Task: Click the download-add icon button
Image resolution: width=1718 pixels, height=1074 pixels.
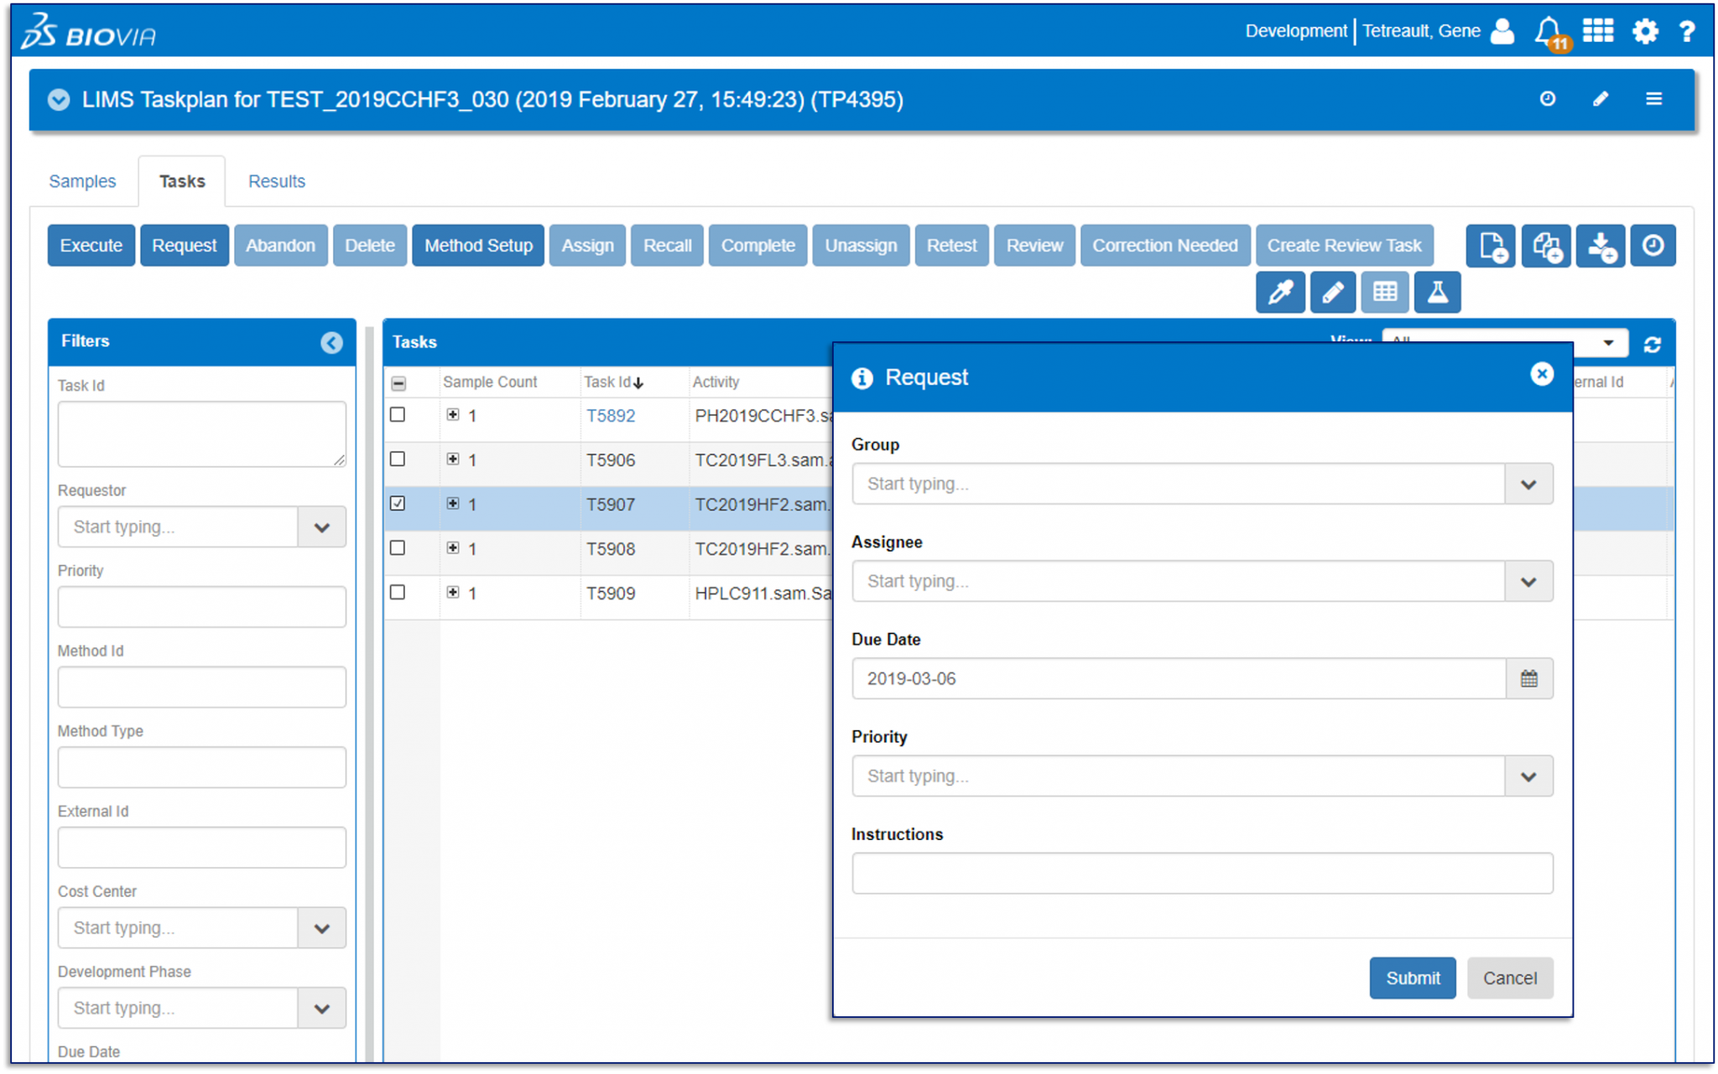Action: pos(1600,246)
